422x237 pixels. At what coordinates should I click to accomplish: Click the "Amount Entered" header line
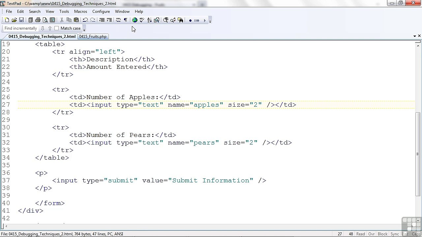tap(118, 67)
